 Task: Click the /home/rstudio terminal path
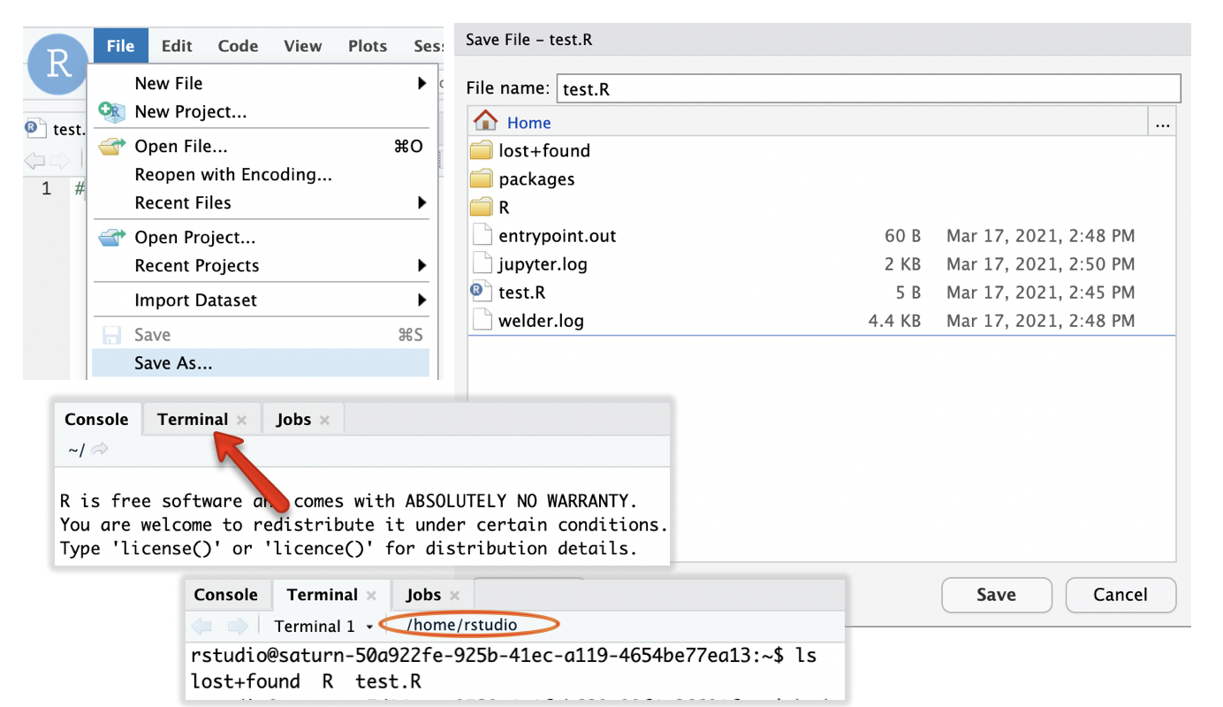coord(461,625)
